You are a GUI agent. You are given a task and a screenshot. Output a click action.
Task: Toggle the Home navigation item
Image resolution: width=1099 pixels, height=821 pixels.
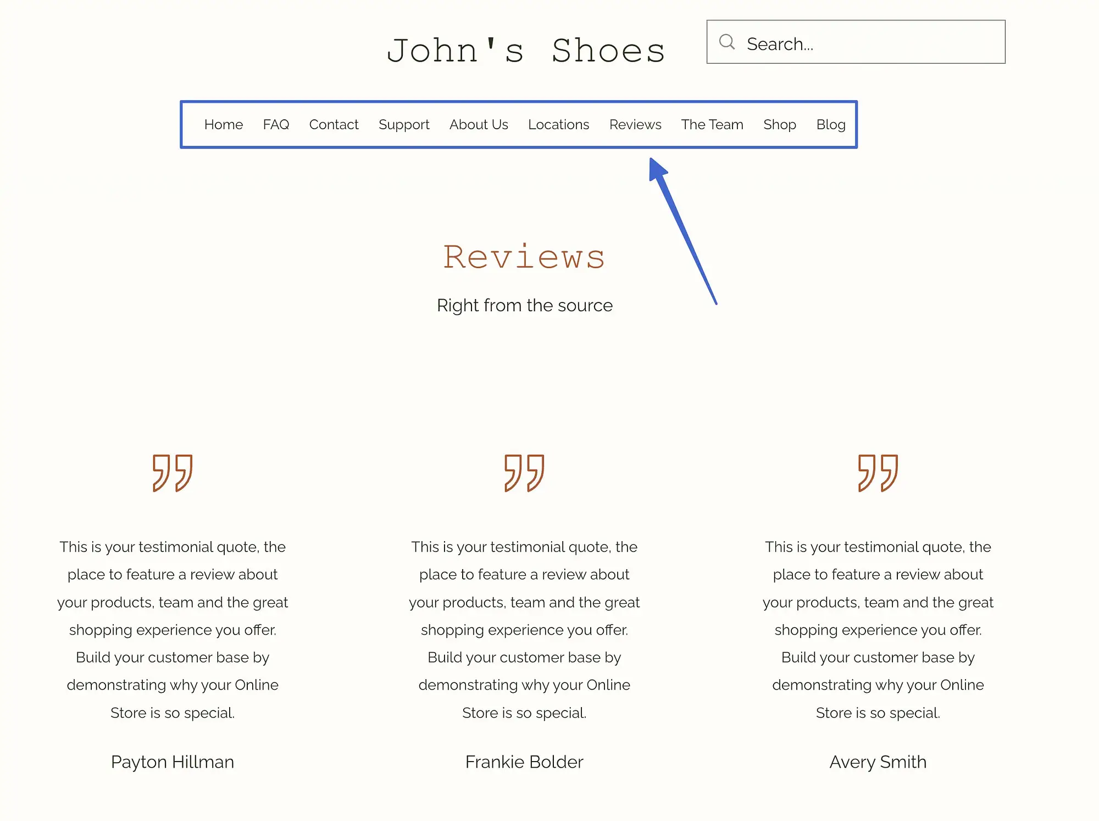click(x=223, y=124)
